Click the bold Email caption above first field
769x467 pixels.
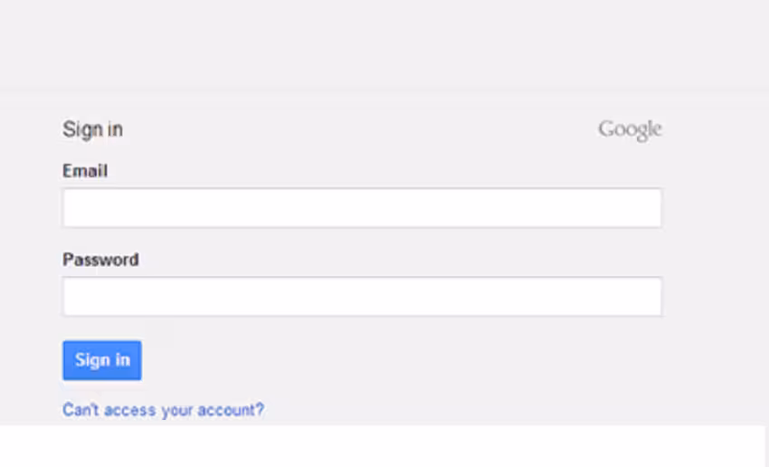85,170
